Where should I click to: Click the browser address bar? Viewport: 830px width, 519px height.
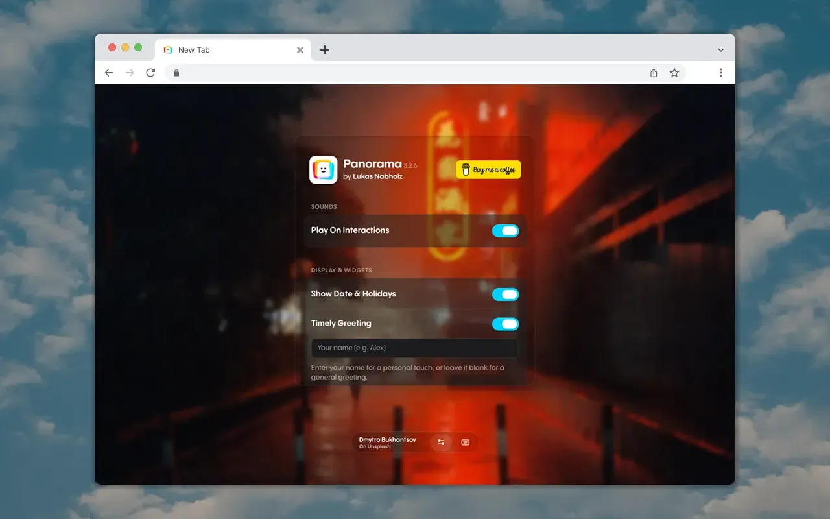tap(425, 73)
